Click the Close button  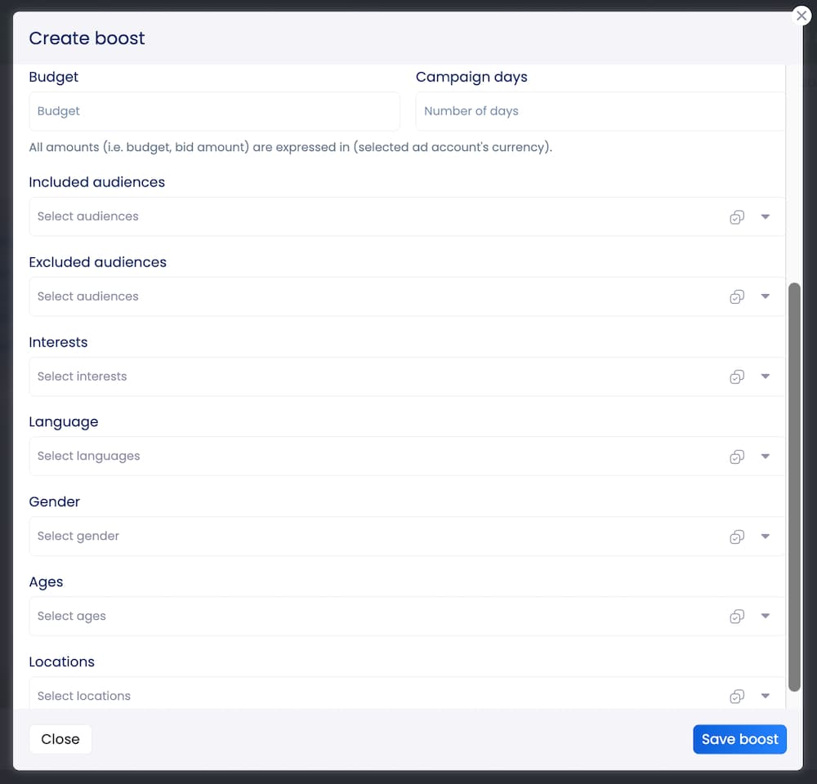[x=60, y=739]
